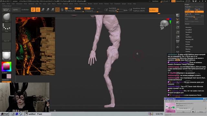Image resolution: width=207 pixels, height=116 pixels.
Task: Activate the Draw mode button
Action: tap(38, 10)
